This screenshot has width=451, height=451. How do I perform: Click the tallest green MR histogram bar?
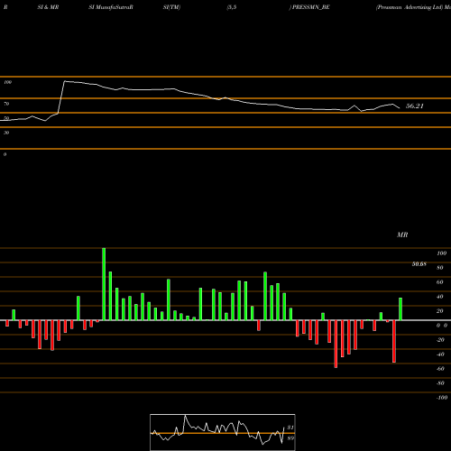[104, 284]
